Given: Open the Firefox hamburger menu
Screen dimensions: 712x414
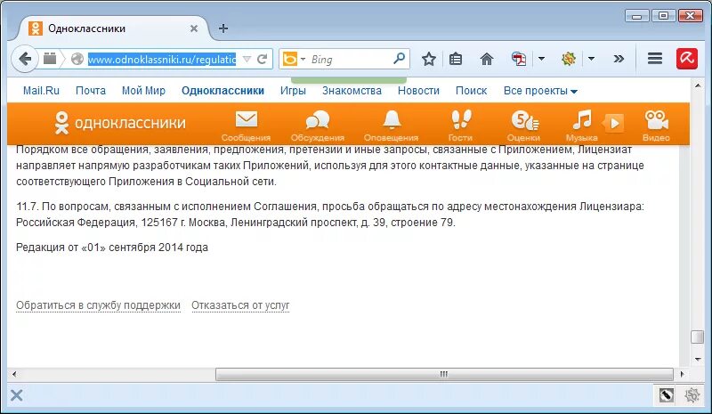Looking at the screenshot, I should pyautogui.click(x=655, y=59).
